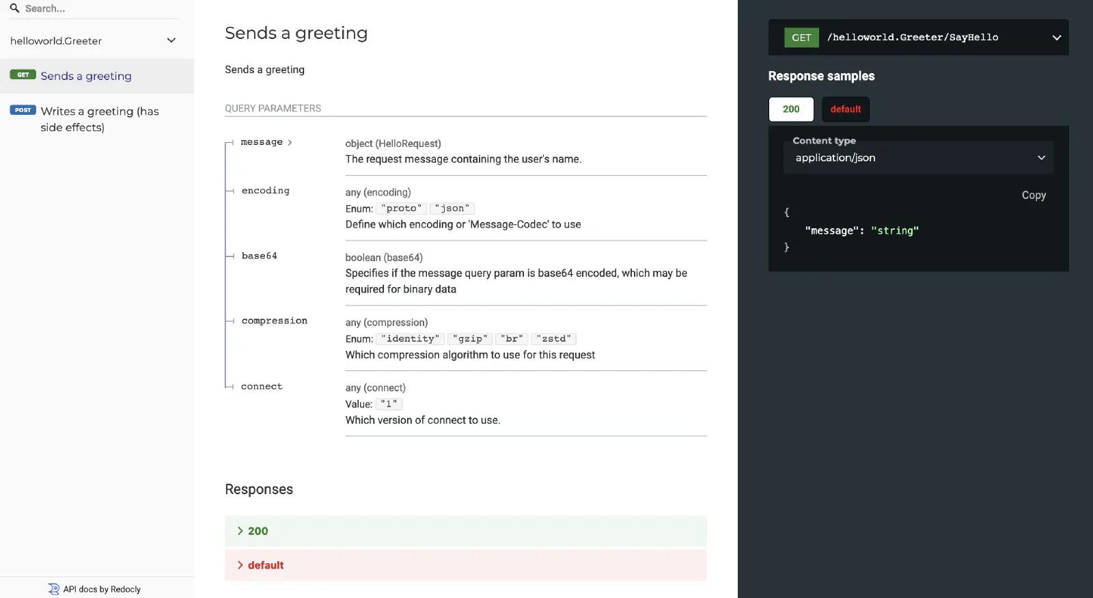The height and width of the screenshot is (598, 1093).
Task: Expand the 200 response section
Action: pos(466,531)
